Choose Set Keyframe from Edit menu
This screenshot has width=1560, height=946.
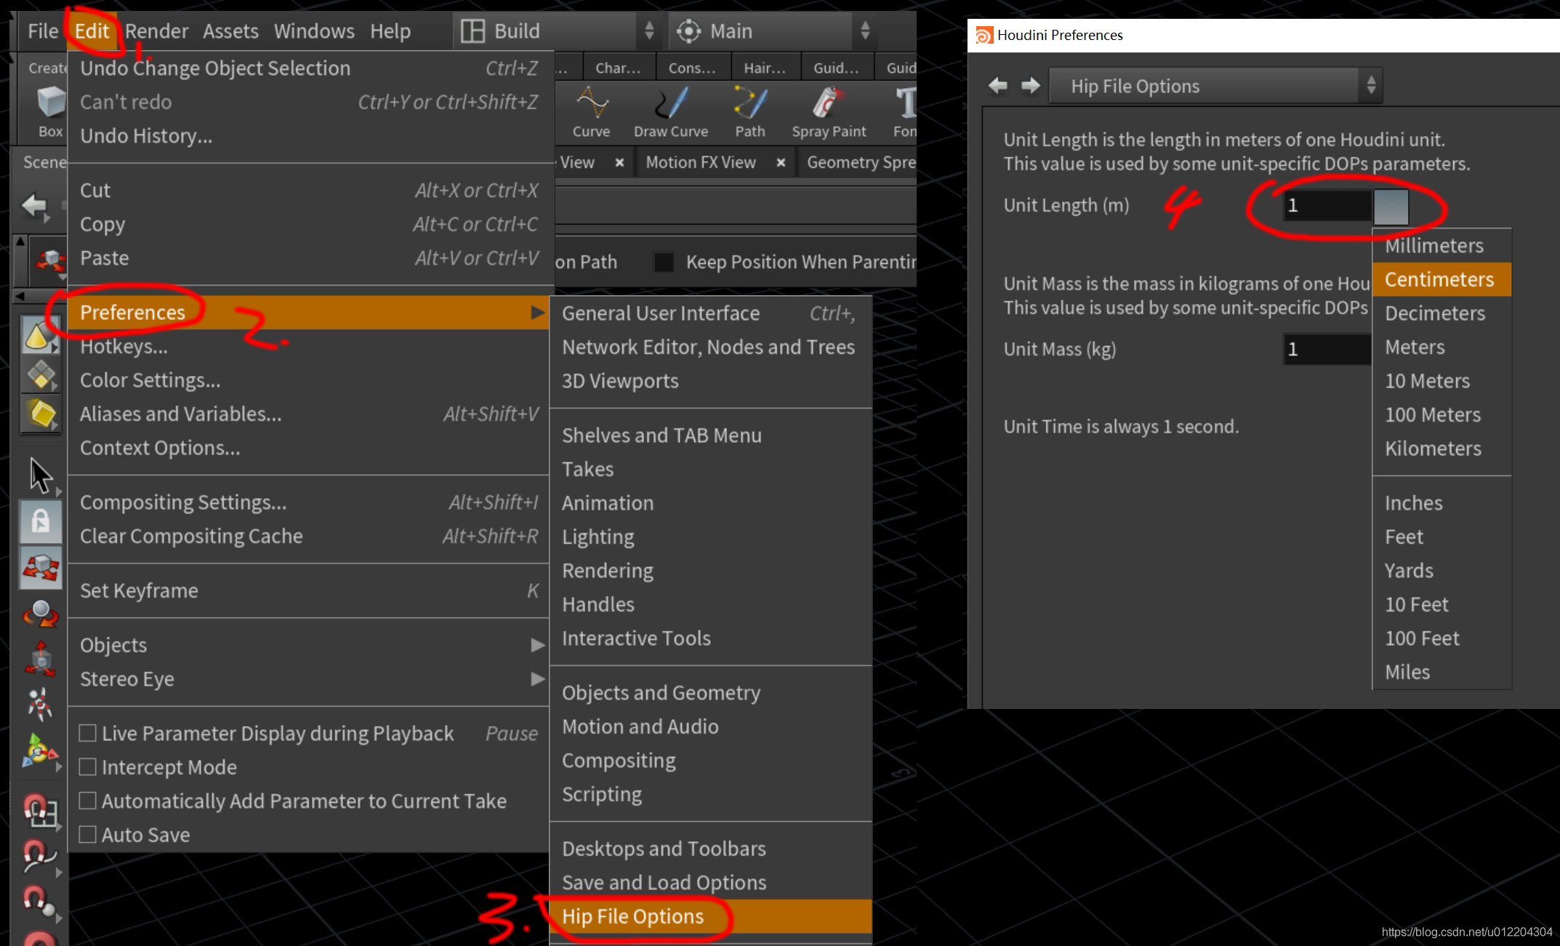click(x=308, y=590)
